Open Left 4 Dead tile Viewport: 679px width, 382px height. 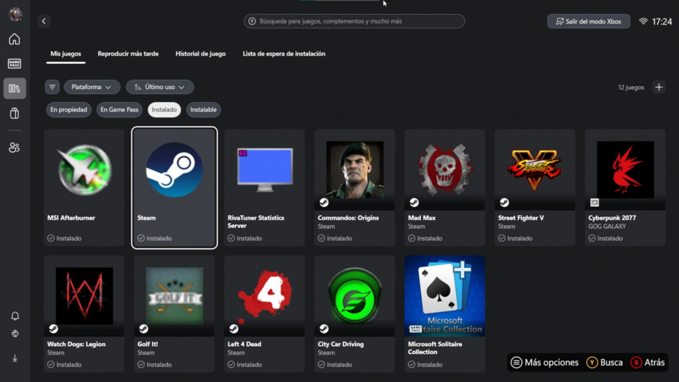point(265,314)
